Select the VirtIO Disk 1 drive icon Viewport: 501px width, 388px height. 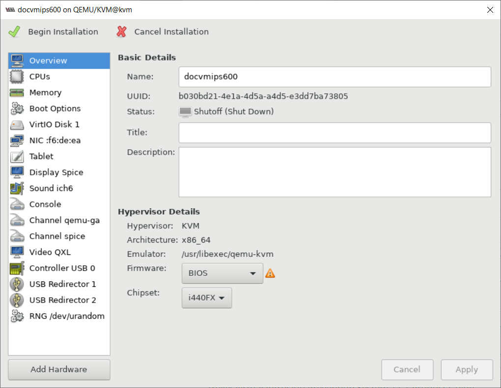coord(17,125)
